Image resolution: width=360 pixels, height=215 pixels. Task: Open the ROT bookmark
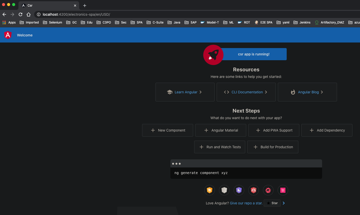[x=244, y=23]
